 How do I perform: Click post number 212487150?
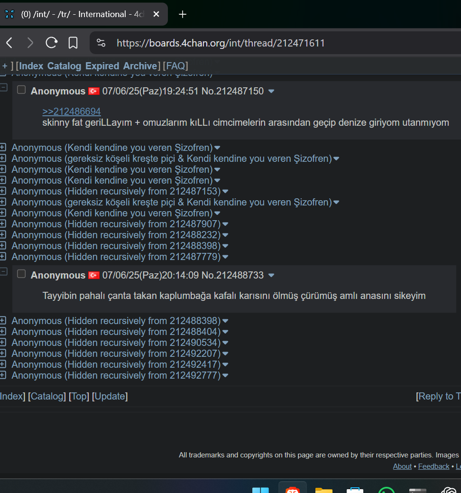[240, 91]
